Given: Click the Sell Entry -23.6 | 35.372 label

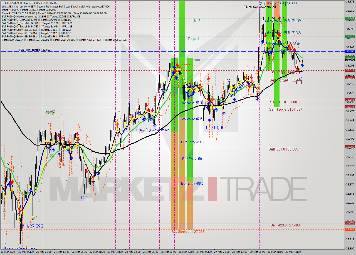Looking at the screenshot, I should [279, 4].
